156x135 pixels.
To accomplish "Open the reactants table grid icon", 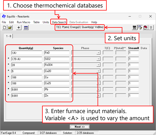I will (x=26, y=28).
